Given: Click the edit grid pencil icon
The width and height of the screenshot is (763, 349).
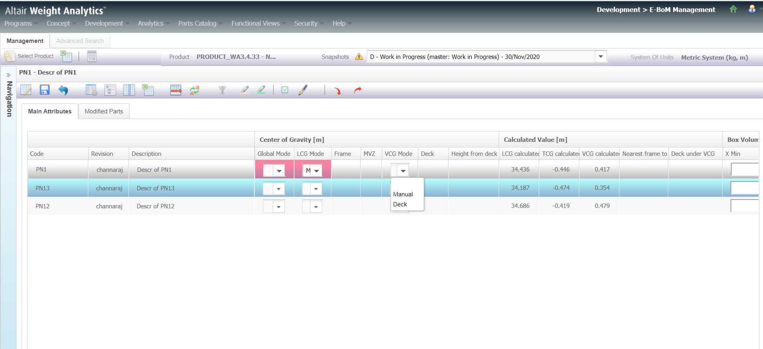Looking at the screenshot, I should tap(26, 90).
